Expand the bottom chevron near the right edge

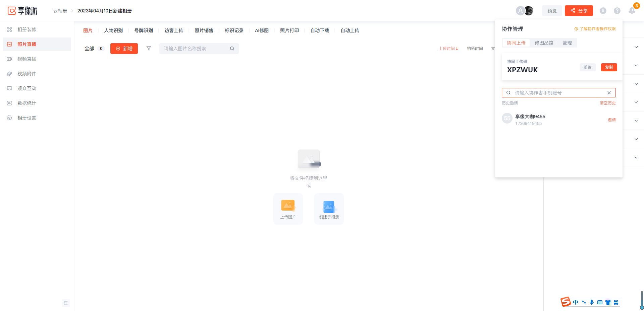[636, 157]
